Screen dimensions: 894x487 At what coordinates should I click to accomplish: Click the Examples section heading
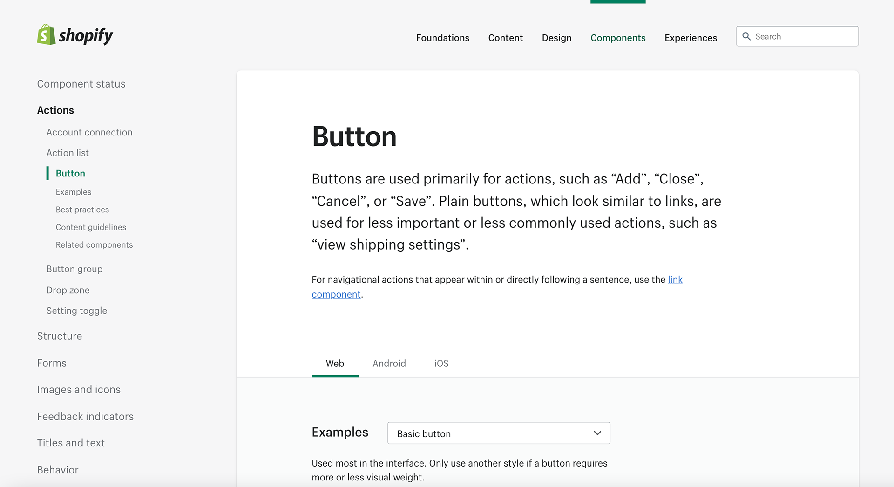click(x=340, y=433)
